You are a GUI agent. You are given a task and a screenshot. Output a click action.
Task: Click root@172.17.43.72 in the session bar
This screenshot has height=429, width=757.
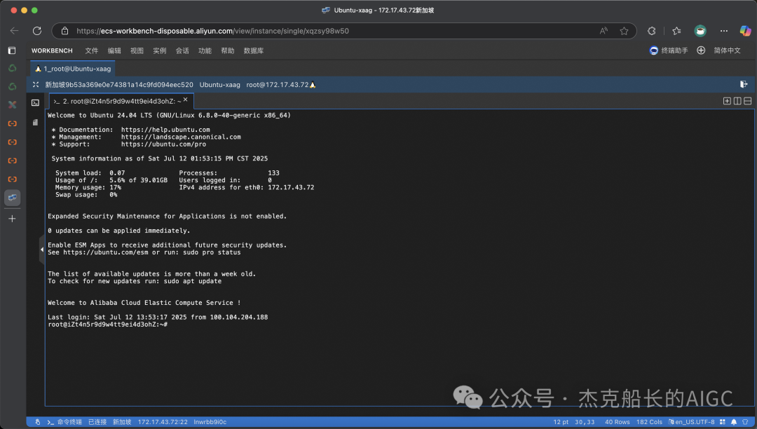click(x=277, y=84)
